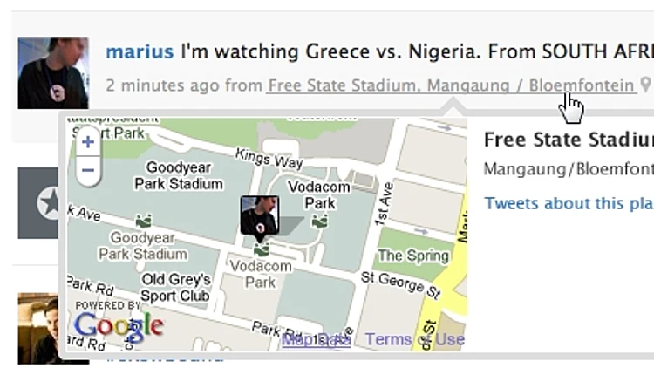Click The Spring park label on map
The width and height of the screenshot is (654, 368).
[413, 256]
